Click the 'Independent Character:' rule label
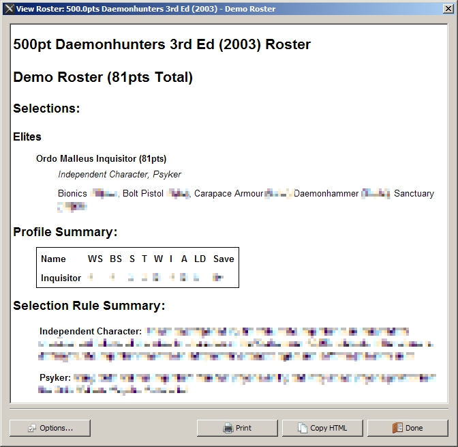 click(91, 331)
